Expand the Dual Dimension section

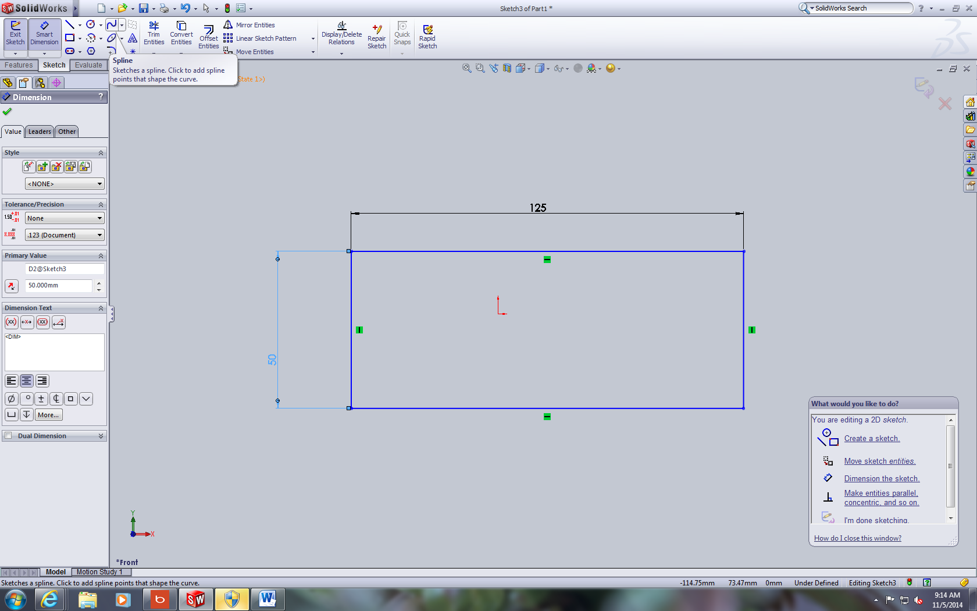click(101, 436)
